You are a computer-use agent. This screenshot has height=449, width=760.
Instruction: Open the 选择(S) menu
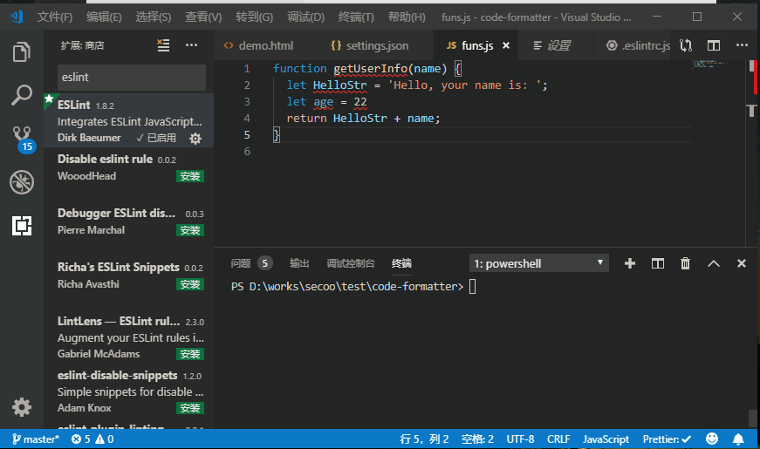[154, 17]
